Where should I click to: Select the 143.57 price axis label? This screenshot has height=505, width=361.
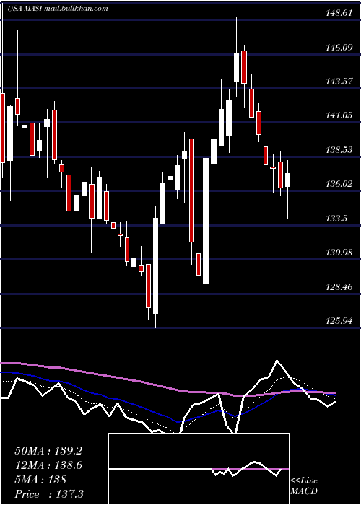coord(339,82)
